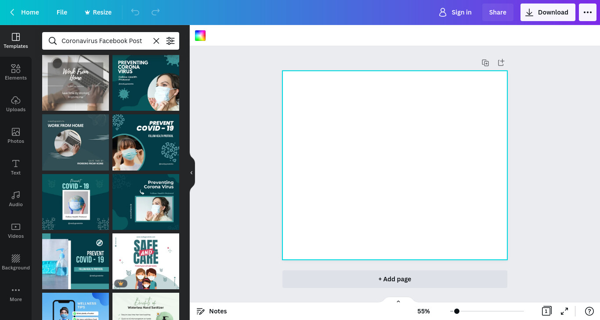Select the Prevent Covid-19 sanitizer bottle template

click(76, 262)
